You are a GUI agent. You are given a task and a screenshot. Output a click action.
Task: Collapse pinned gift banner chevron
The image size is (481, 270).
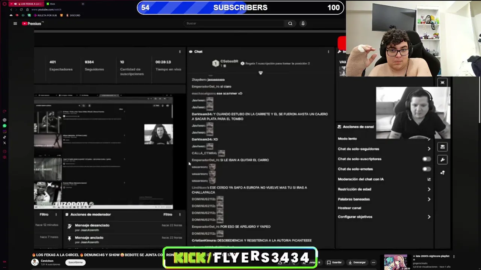(260, 73)
